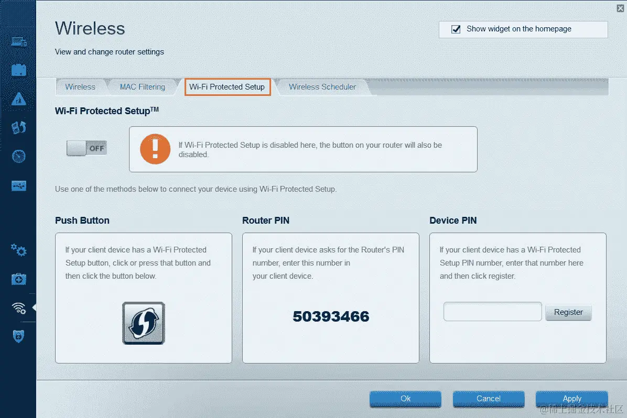627x418 pixels.
Task: Select the Wi-Fi Protected Setup tab
Action: pyautogui.click(x=227, y=87)
